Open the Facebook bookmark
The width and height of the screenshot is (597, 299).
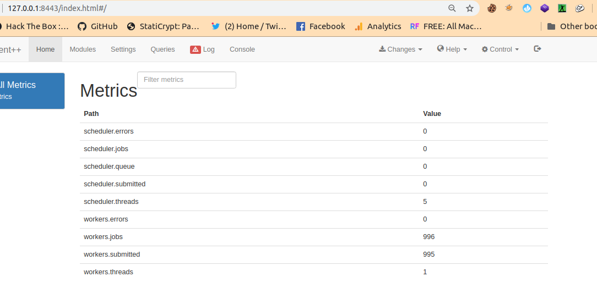pyautogui.click(x=321, y=26)
